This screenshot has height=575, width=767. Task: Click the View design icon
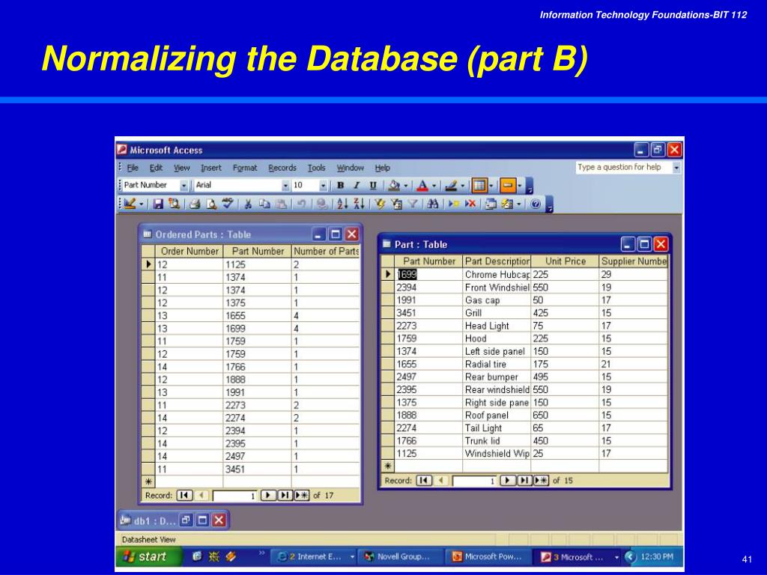point(130,204)
